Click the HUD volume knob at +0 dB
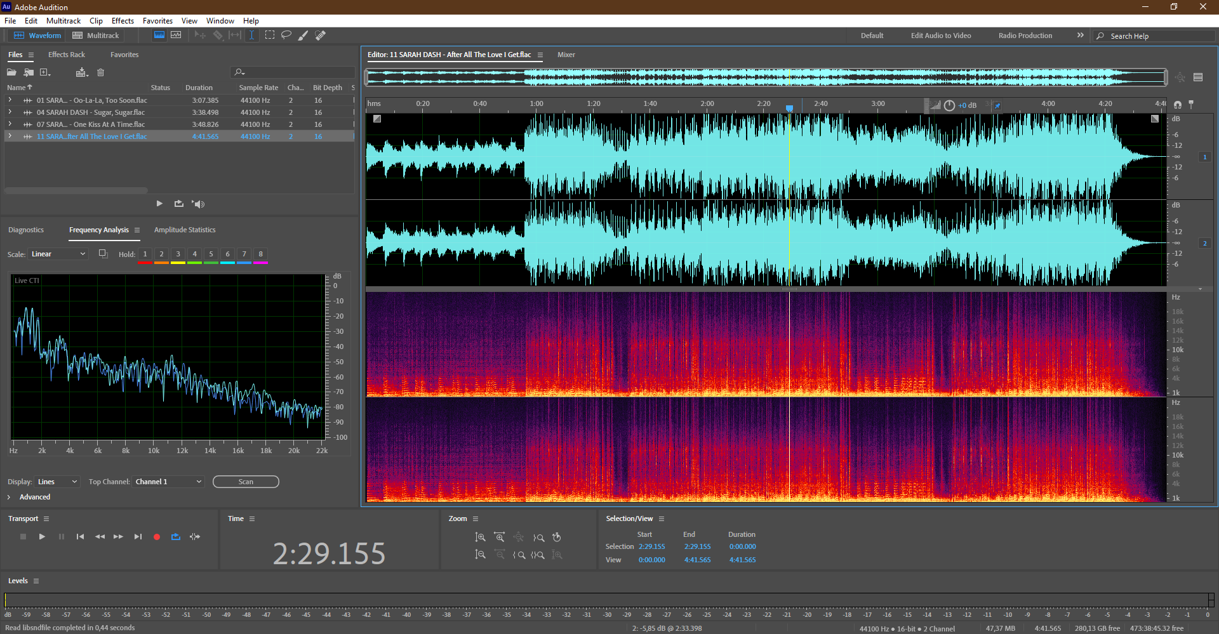This screenshot has width=1219, height=634. coord(949,105)
